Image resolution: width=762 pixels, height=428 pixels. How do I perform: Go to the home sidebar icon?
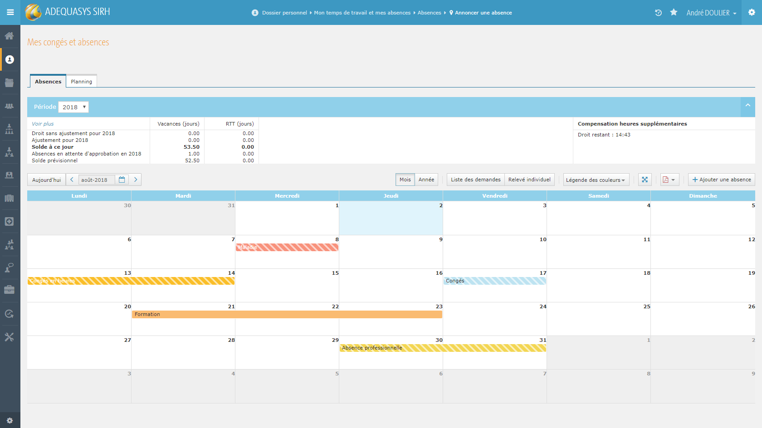[x=9, y=36]
